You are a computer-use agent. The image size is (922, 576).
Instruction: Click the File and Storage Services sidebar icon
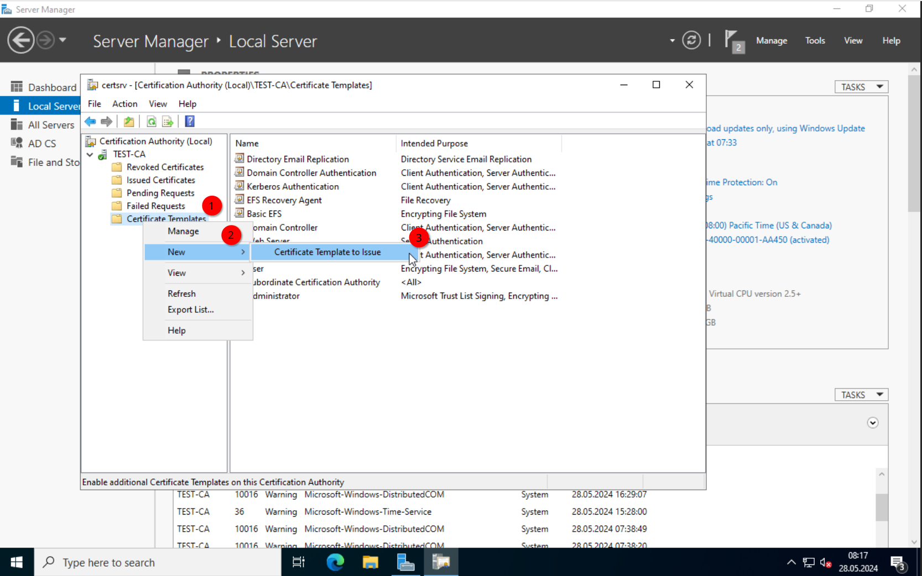(x=17, y=162)
